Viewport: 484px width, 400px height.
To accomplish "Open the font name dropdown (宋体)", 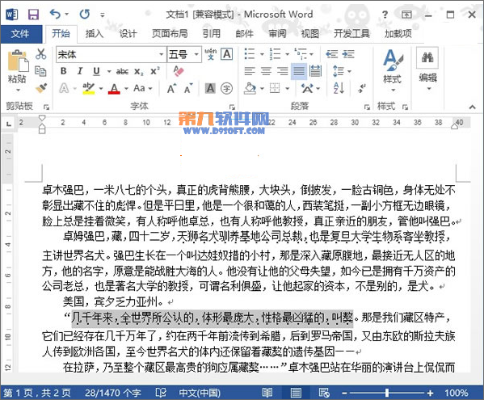I will coord(161,55).
